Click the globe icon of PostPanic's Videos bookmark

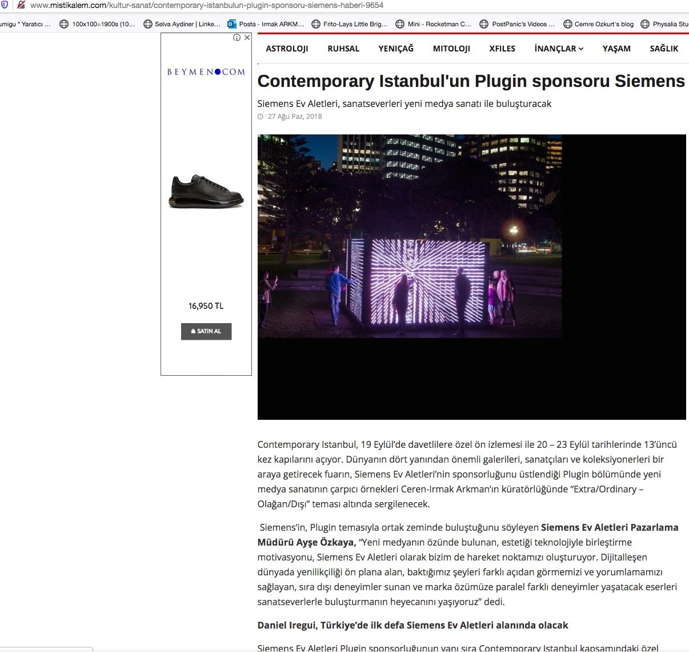tap(484, 24)
